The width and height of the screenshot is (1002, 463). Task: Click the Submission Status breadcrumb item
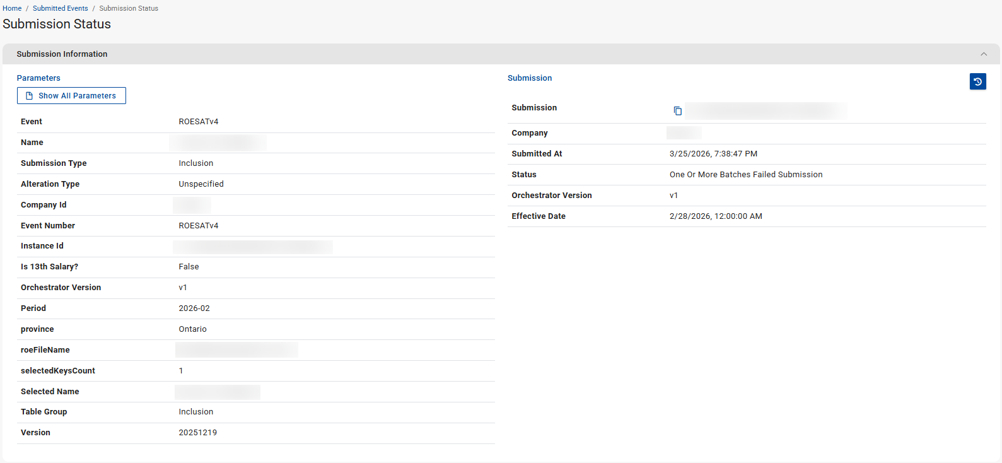tap(129, 8)
